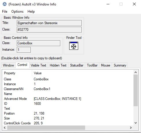Click the Finder Tool crosshair icon
141x133 pixels.
74,46
